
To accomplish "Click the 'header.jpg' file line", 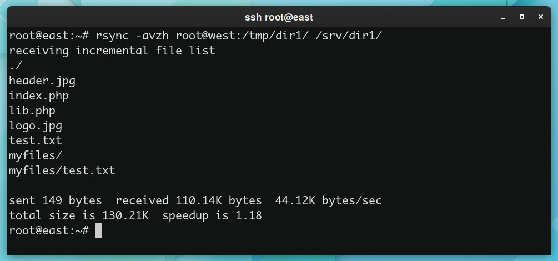I will pos(42,81).
